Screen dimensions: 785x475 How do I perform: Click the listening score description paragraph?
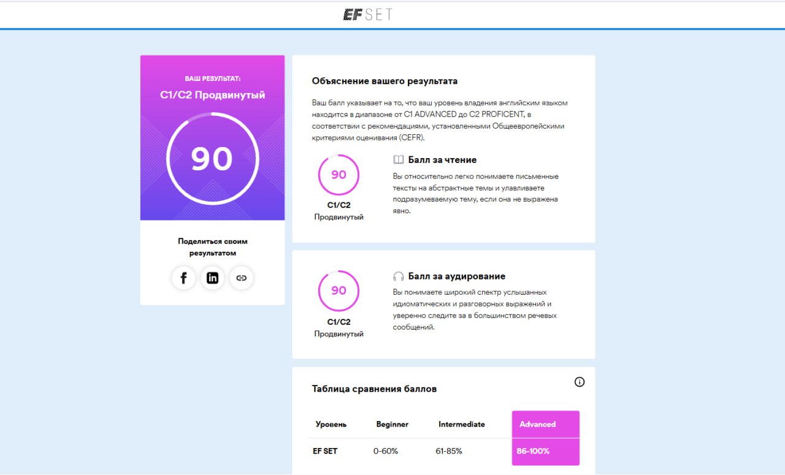point(475,310)
